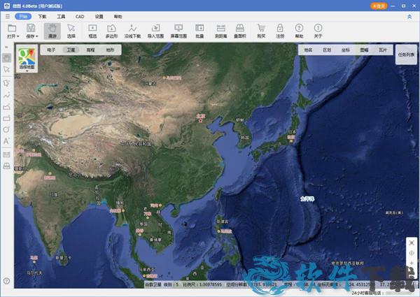Switch map type to 高程
The width and height of the screenshot is (420, 297).
point(90,50)
